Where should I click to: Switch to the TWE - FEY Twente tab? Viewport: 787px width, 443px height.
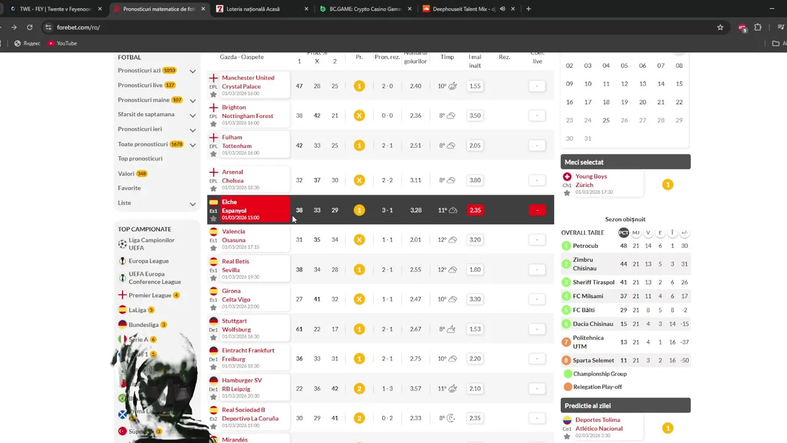[x=54, y=9]
